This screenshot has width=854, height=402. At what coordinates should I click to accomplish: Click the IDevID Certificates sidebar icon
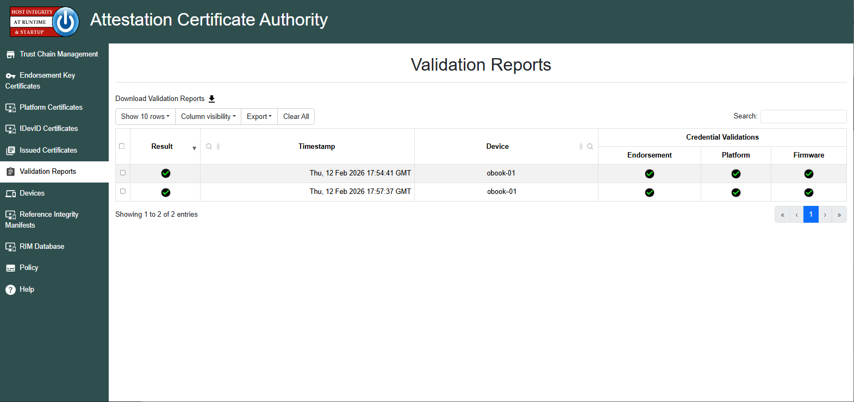[10, 129]
